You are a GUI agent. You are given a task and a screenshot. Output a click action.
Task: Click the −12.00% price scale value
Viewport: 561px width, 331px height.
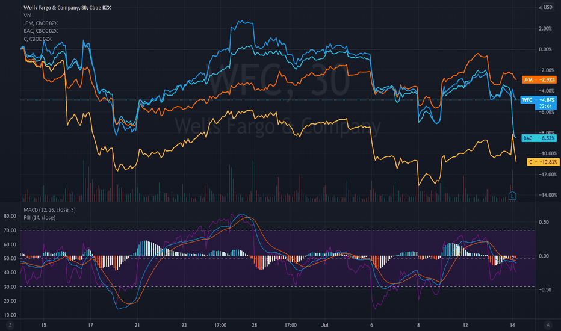click(x=547, y=175)
